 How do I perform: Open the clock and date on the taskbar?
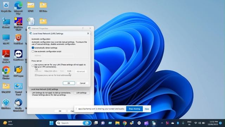click(213, 123)
